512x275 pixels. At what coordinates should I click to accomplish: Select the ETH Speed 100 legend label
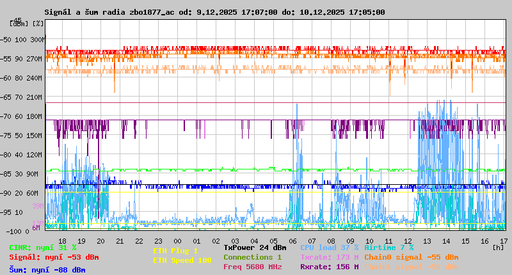click(x=182, y=260)
